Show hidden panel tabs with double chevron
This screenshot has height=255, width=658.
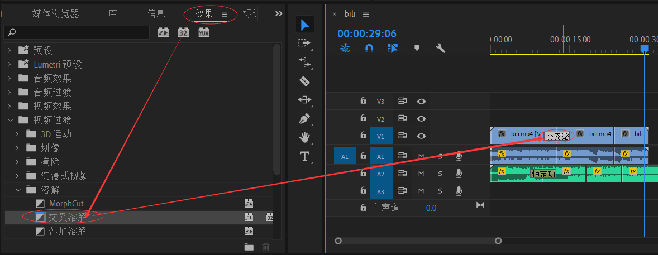tap(279, 13)
